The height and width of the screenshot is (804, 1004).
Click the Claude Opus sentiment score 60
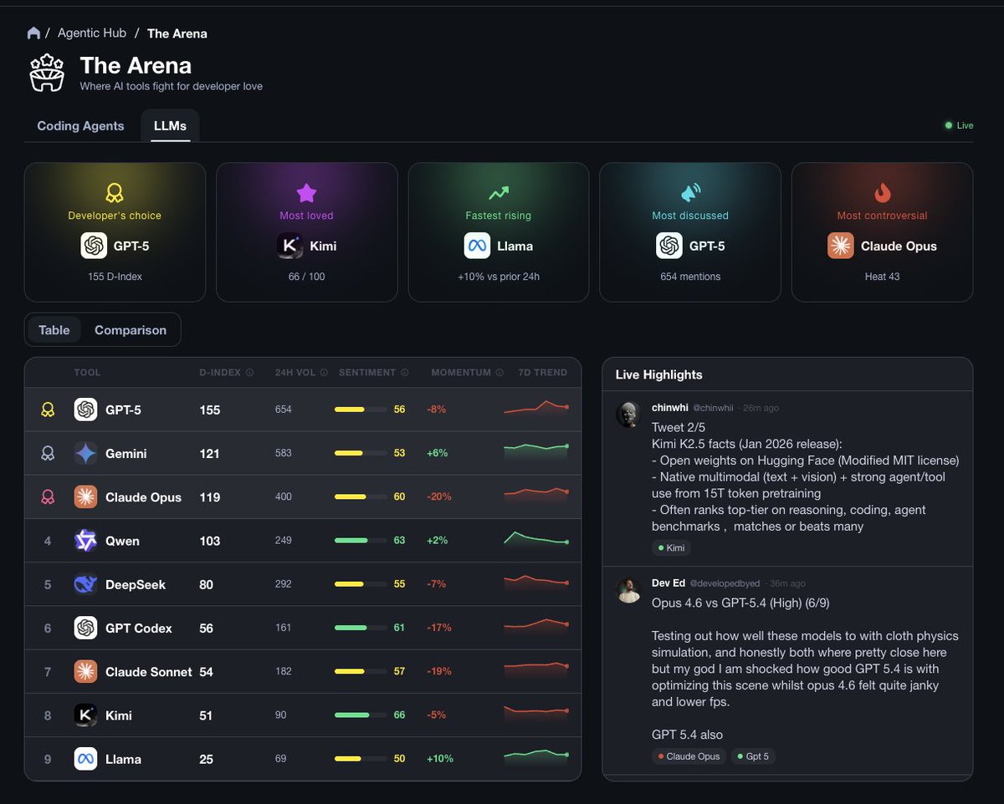click(x=399, y=496)
